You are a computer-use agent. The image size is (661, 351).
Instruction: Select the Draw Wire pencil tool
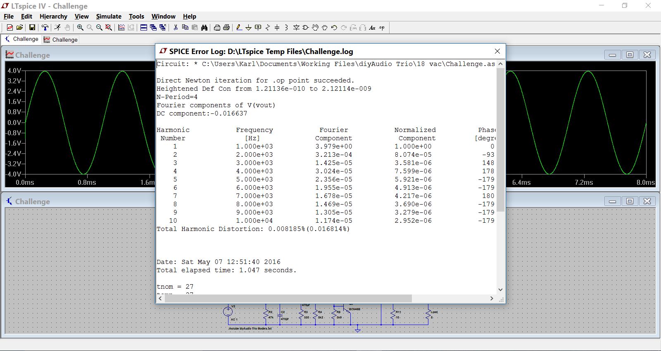point(239,28)
